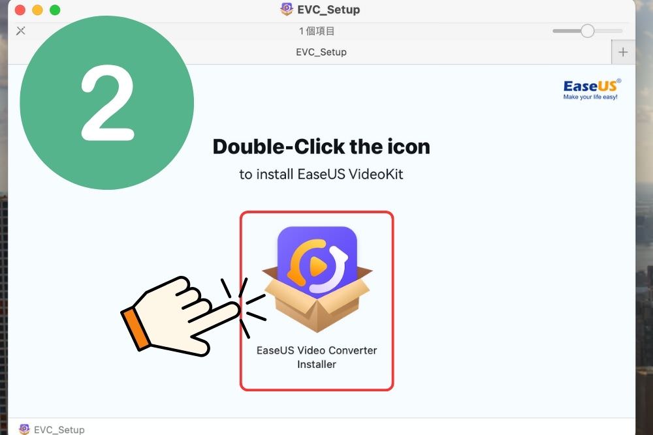
Task: Click the EaseUS Video Converter Installer label
Action: tap(317, 357)
